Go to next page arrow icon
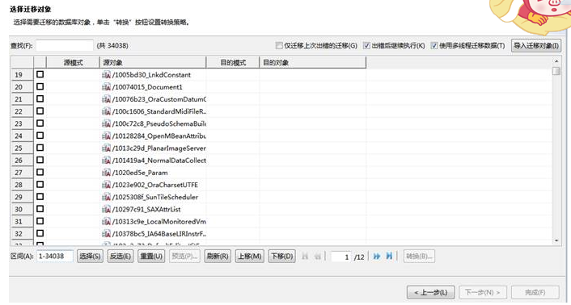This screenshot has height=305, width=571. click(377, 257)
